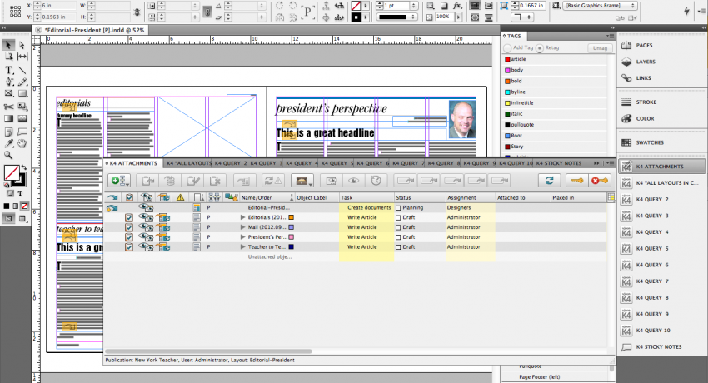Expand the Mail (2012.09... row
Viewport: 708px width, 383px height.
243,227
